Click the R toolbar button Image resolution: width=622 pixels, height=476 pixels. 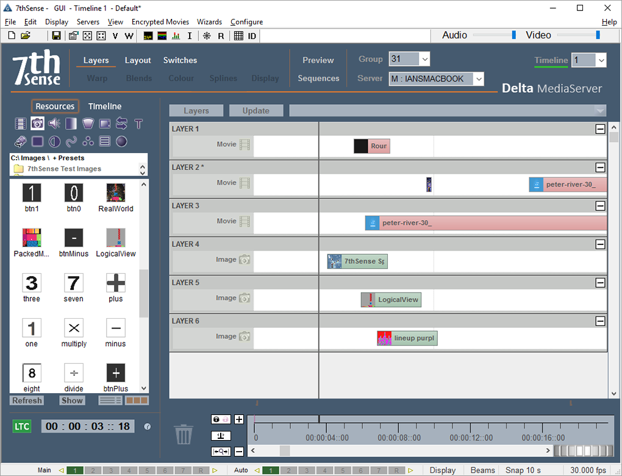[x=221, y=36]
